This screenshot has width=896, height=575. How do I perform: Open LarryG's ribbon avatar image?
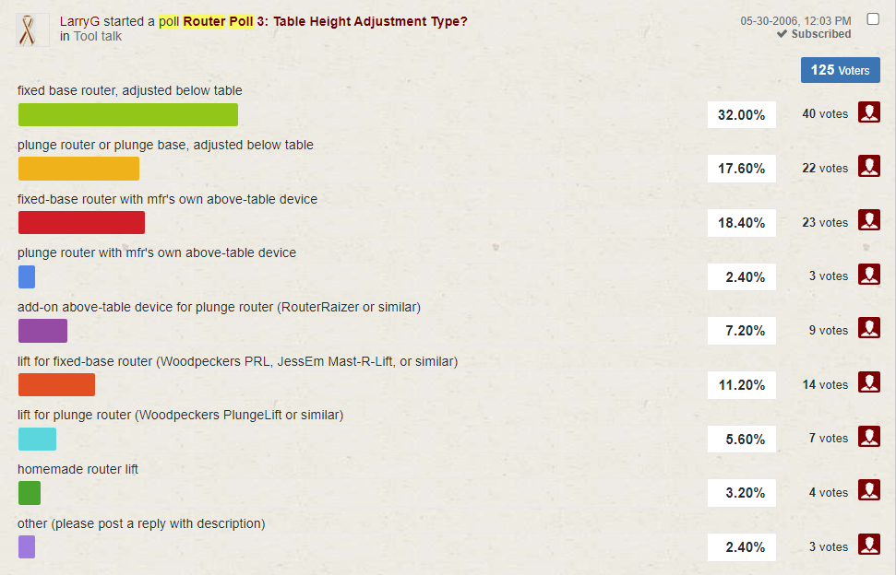pyautogui.click(x=34, y=29)
